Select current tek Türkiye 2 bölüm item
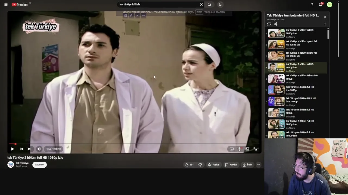This screenshot has height=195, width=348. pyautogui.click(x=296, y=67)
